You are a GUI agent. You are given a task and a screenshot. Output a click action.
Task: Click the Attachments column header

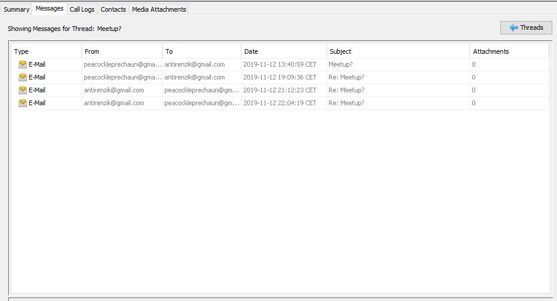508,51
